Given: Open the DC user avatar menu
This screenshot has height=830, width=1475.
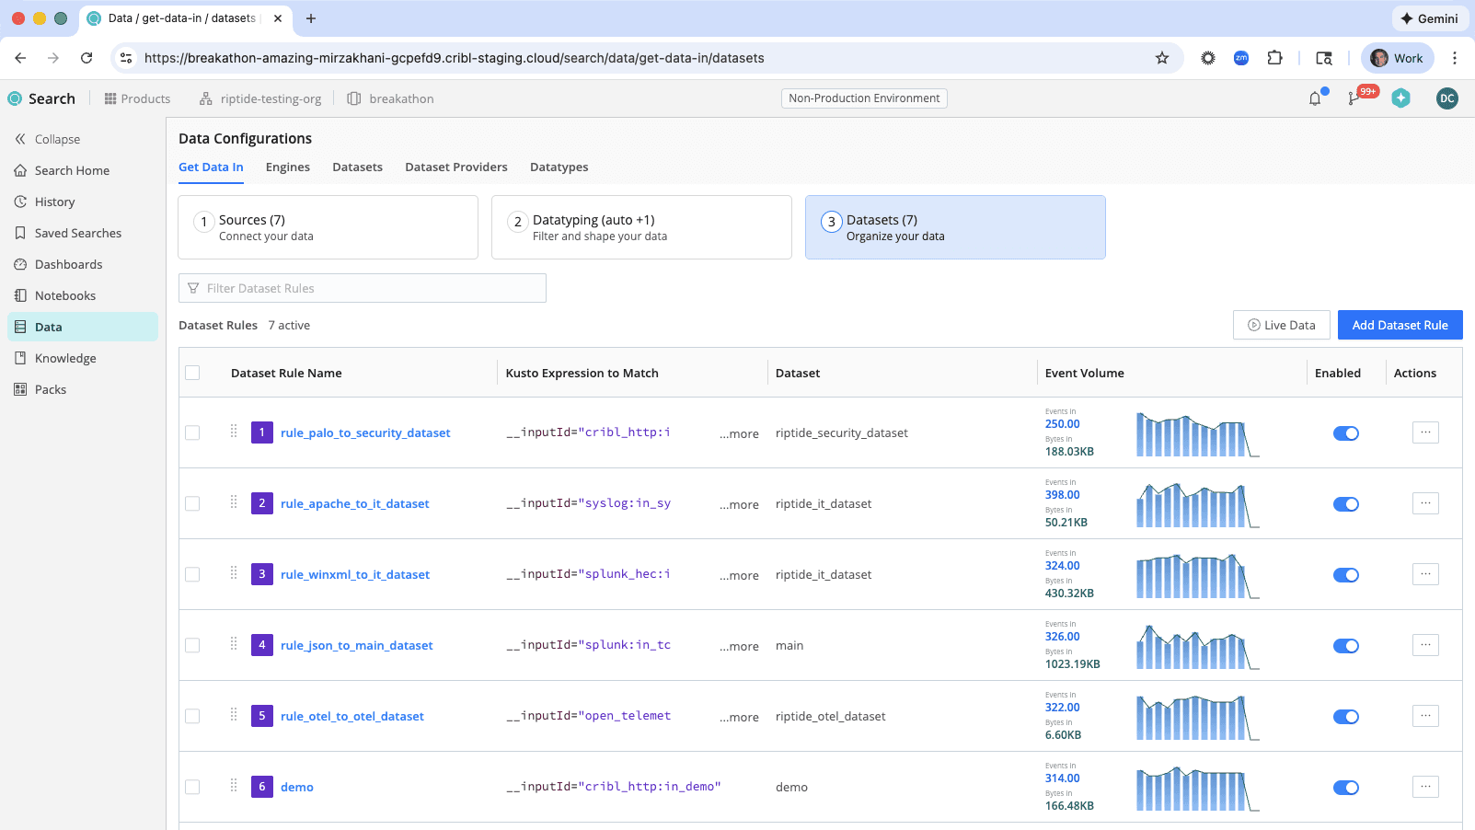Looking at the screenshot, I should tap(1446, 98).
